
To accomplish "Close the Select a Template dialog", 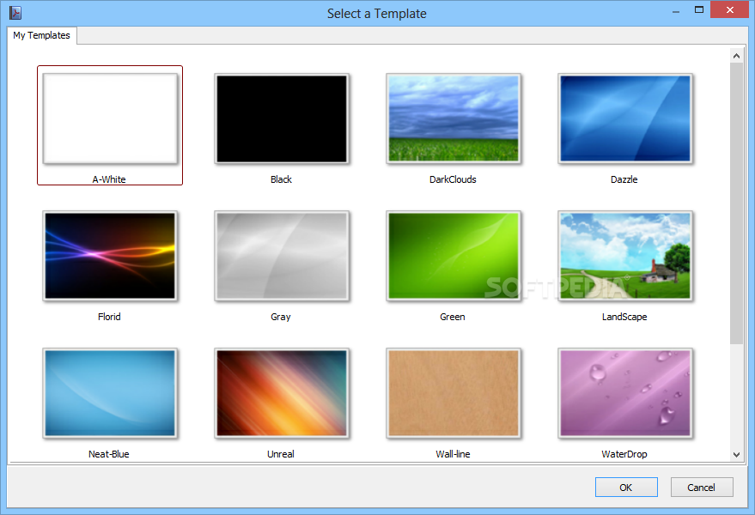I will pyautogui.click(x=730, y=9).
